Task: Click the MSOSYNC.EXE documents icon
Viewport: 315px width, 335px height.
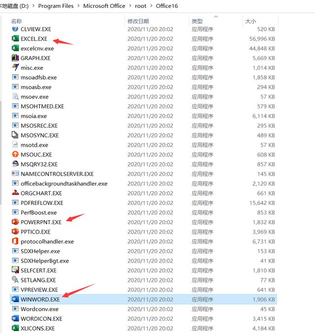Action: 15,135
